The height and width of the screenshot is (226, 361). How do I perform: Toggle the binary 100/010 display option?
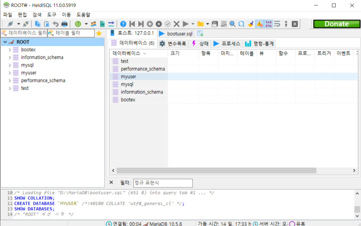[x=269, y=24]
